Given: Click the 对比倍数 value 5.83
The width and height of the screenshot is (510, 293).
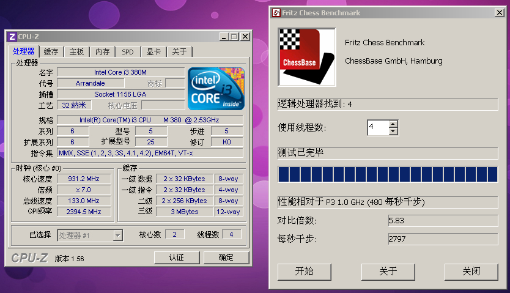Looking at the screenshot, I should (443, 220).
